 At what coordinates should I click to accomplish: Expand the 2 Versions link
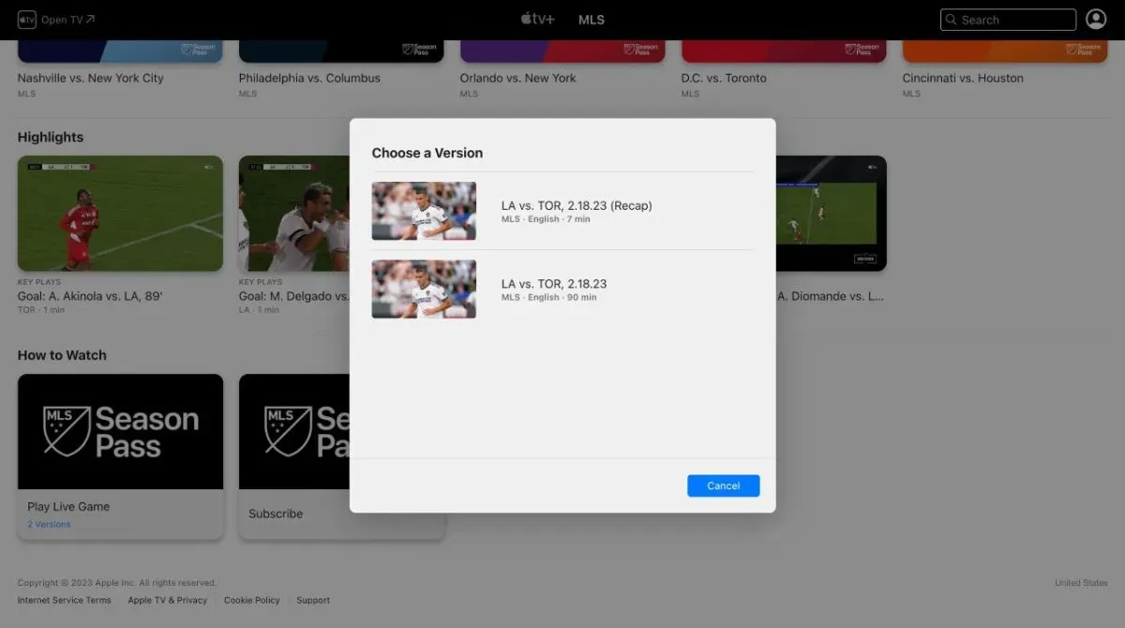(49, 524)
